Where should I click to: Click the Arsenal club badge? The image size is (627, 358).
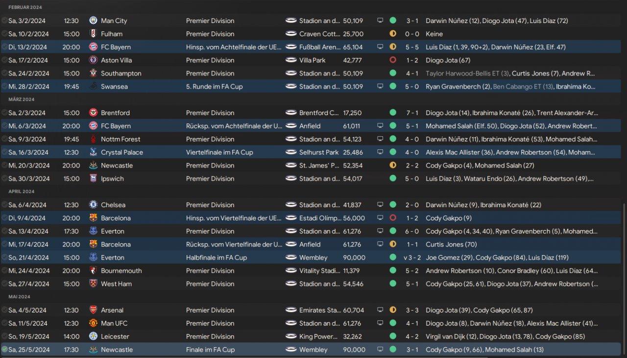93,310
